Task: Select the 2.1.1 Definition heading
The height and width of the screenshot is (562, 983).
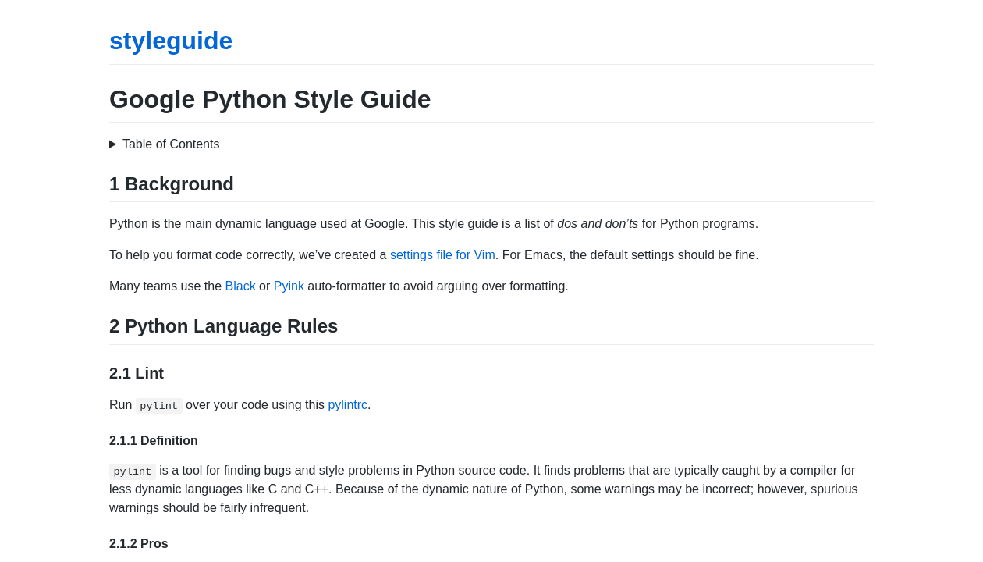Action: [154, 441]
